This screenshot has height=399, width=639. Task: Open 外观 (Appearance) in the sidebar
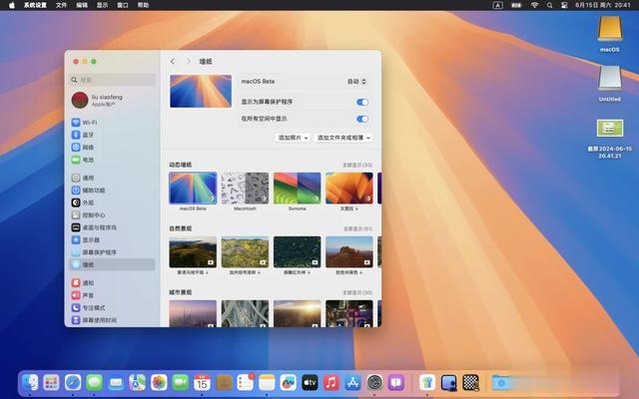(113, 202)
